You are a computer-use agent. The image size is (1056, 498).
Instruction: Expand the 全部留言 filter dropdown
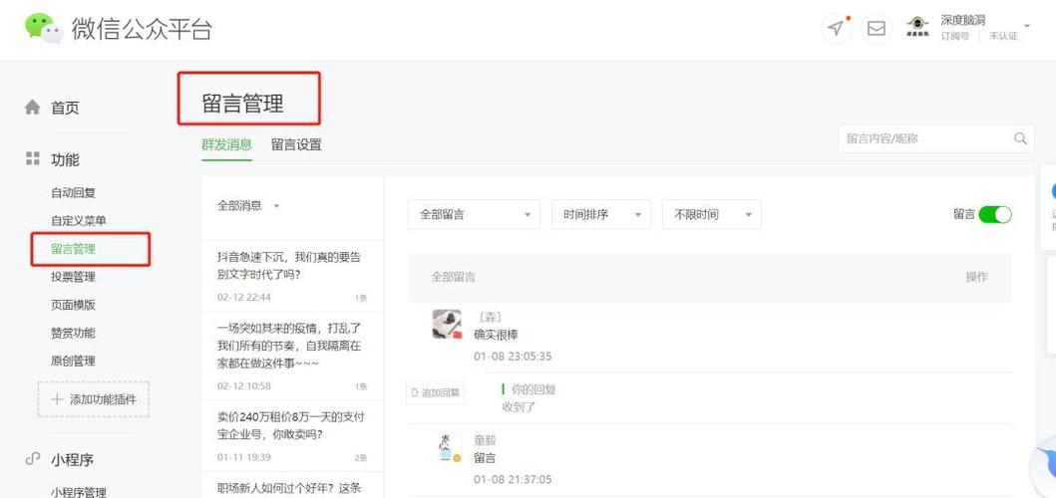pyautogui.click(x=474, y=214)
